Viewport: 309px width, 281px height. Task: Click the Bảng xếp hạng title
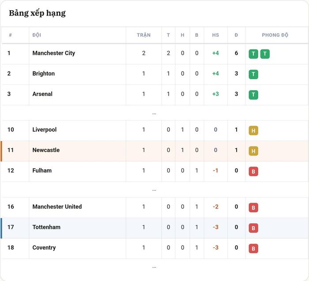point(37,13)
